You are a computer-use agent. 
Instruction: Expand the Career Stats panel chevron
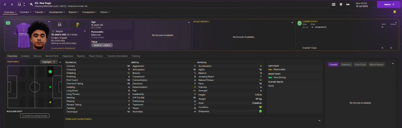[x=395, y=23]
